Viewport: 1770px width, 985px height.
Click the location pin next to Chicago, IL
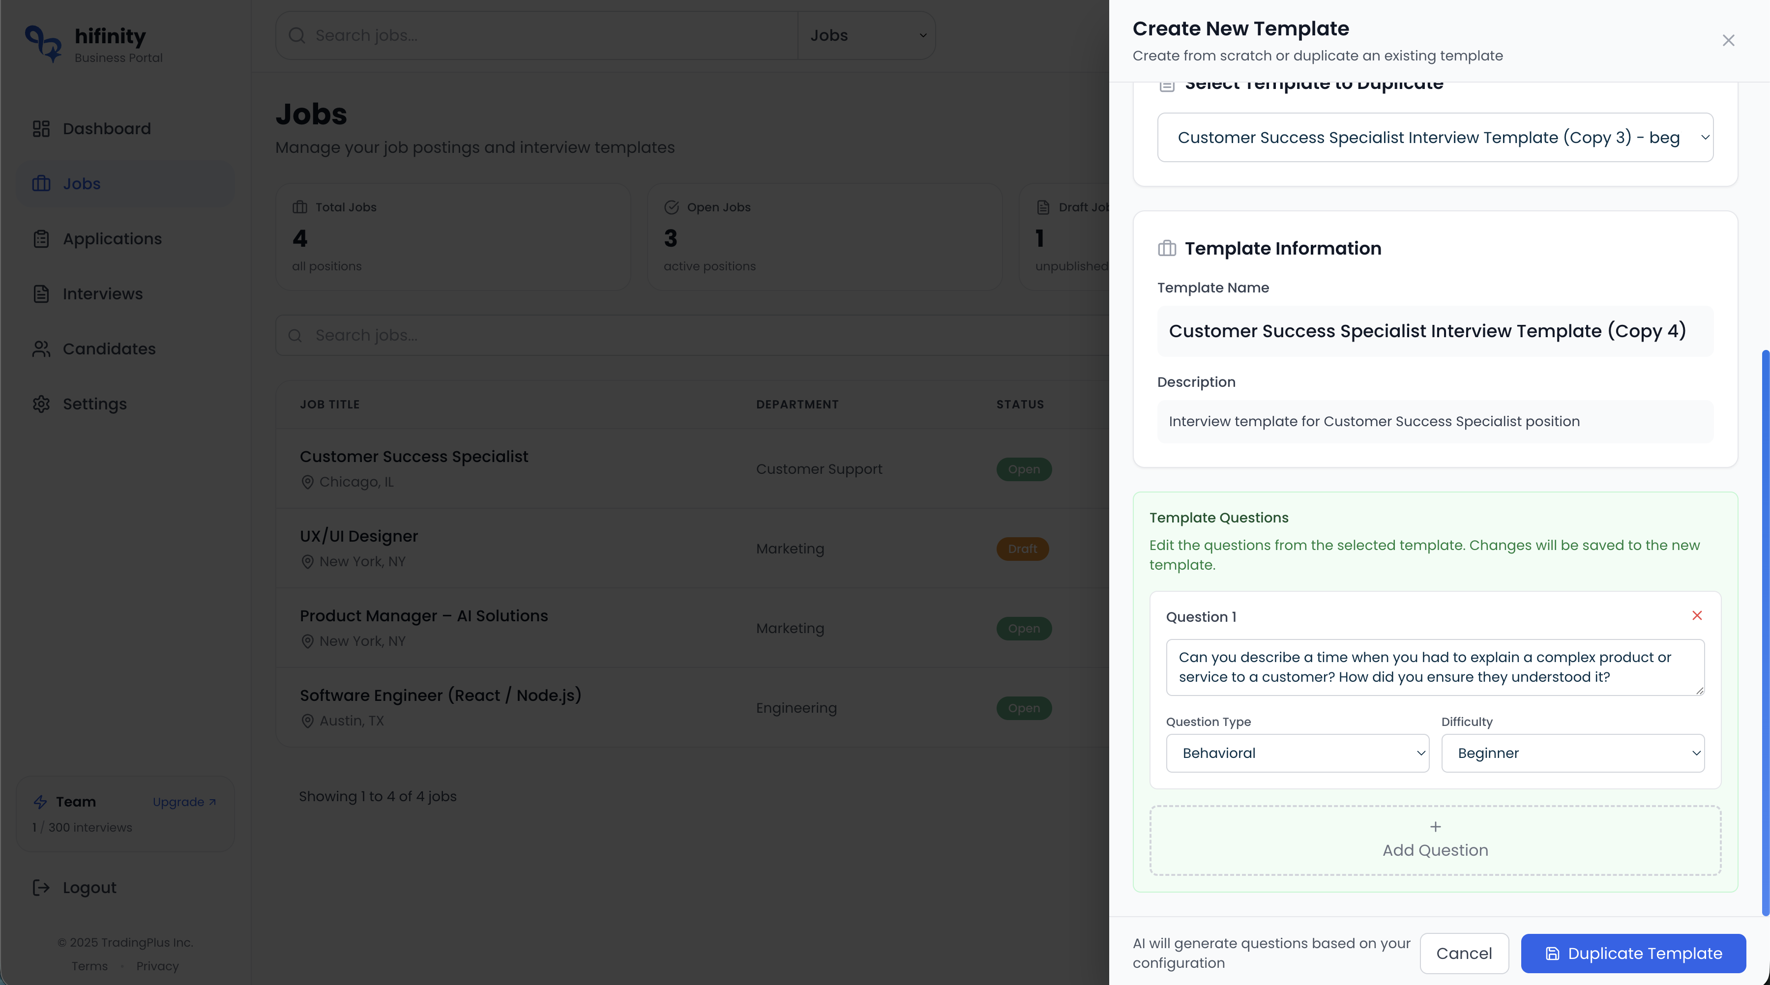coord(307,482)
